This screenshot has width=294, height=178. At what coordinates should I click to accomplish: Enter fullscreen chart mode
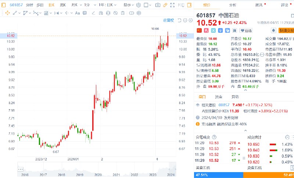coord(172,5)
